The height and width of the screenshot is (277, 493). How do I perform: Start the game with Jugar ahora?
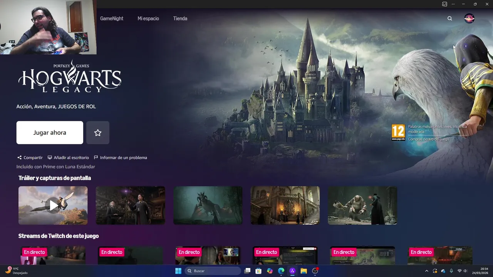pyautogui.click(x=50, y=133)
